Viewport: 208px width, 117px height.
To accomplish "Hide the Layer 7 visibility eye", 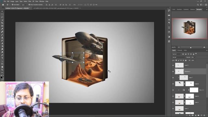I will pos(173,78).
